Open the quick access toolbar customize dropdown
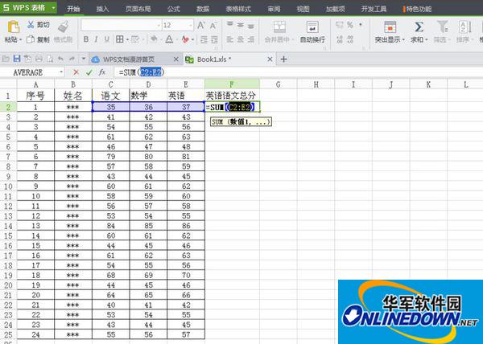The image size is (483, 344). 84,59
